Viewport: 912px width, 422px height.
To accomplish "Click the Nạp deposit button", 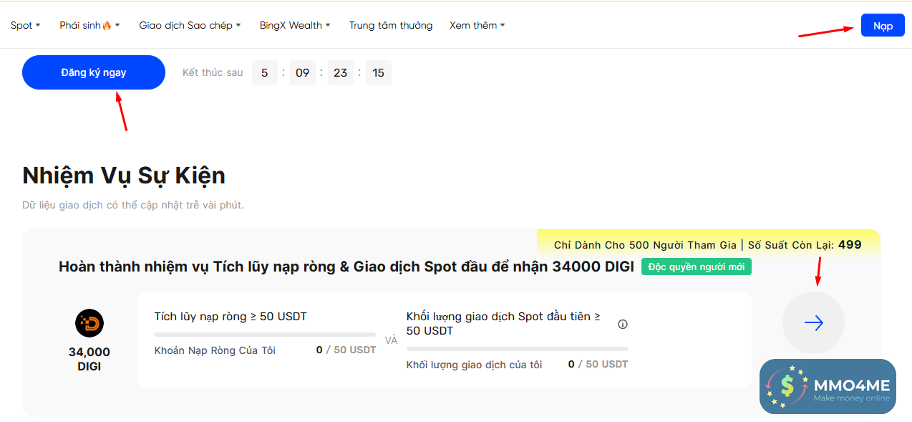I will pyautogui.click(x=883, y=25).
